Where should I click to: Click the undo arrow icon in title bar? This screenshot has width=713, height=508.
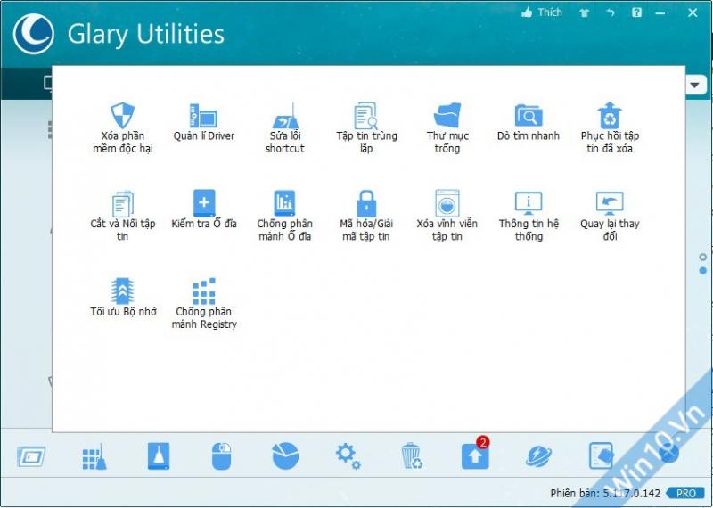[x=611, y=12]
